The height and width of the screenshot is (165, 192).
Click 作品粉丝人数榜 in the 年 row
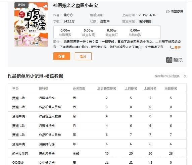(x=50, y=135)
